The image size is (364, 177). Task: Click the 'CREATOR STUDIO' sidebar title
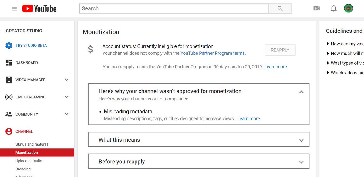pos(24,31)
